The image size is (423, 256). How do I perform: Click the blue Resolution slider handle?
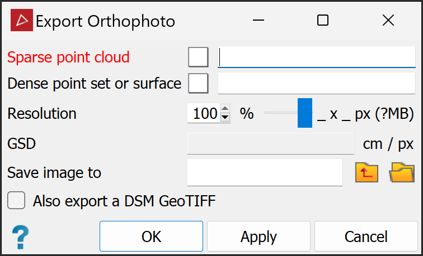tap(305, 113)
